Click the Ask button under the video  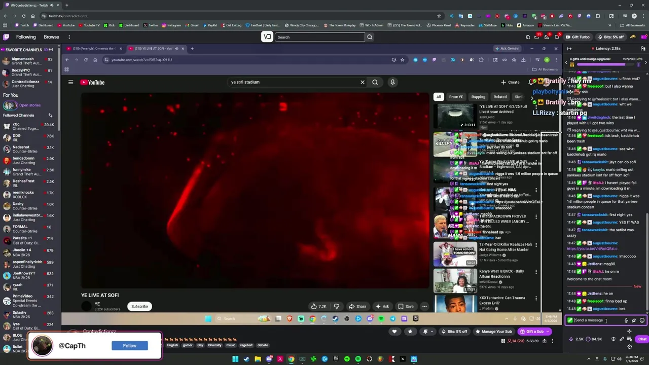(x=382, y=306)
